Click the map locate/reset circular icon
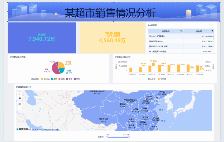 pos(20,104)
